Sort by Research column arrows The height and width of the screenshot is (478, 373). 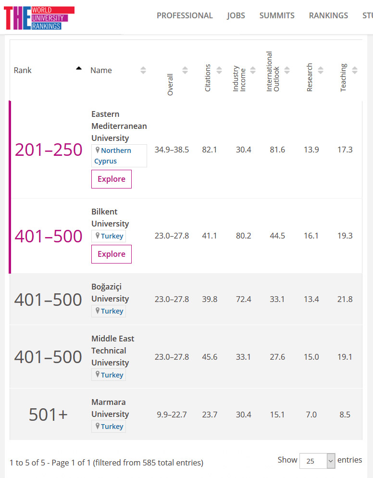point(321,70)
